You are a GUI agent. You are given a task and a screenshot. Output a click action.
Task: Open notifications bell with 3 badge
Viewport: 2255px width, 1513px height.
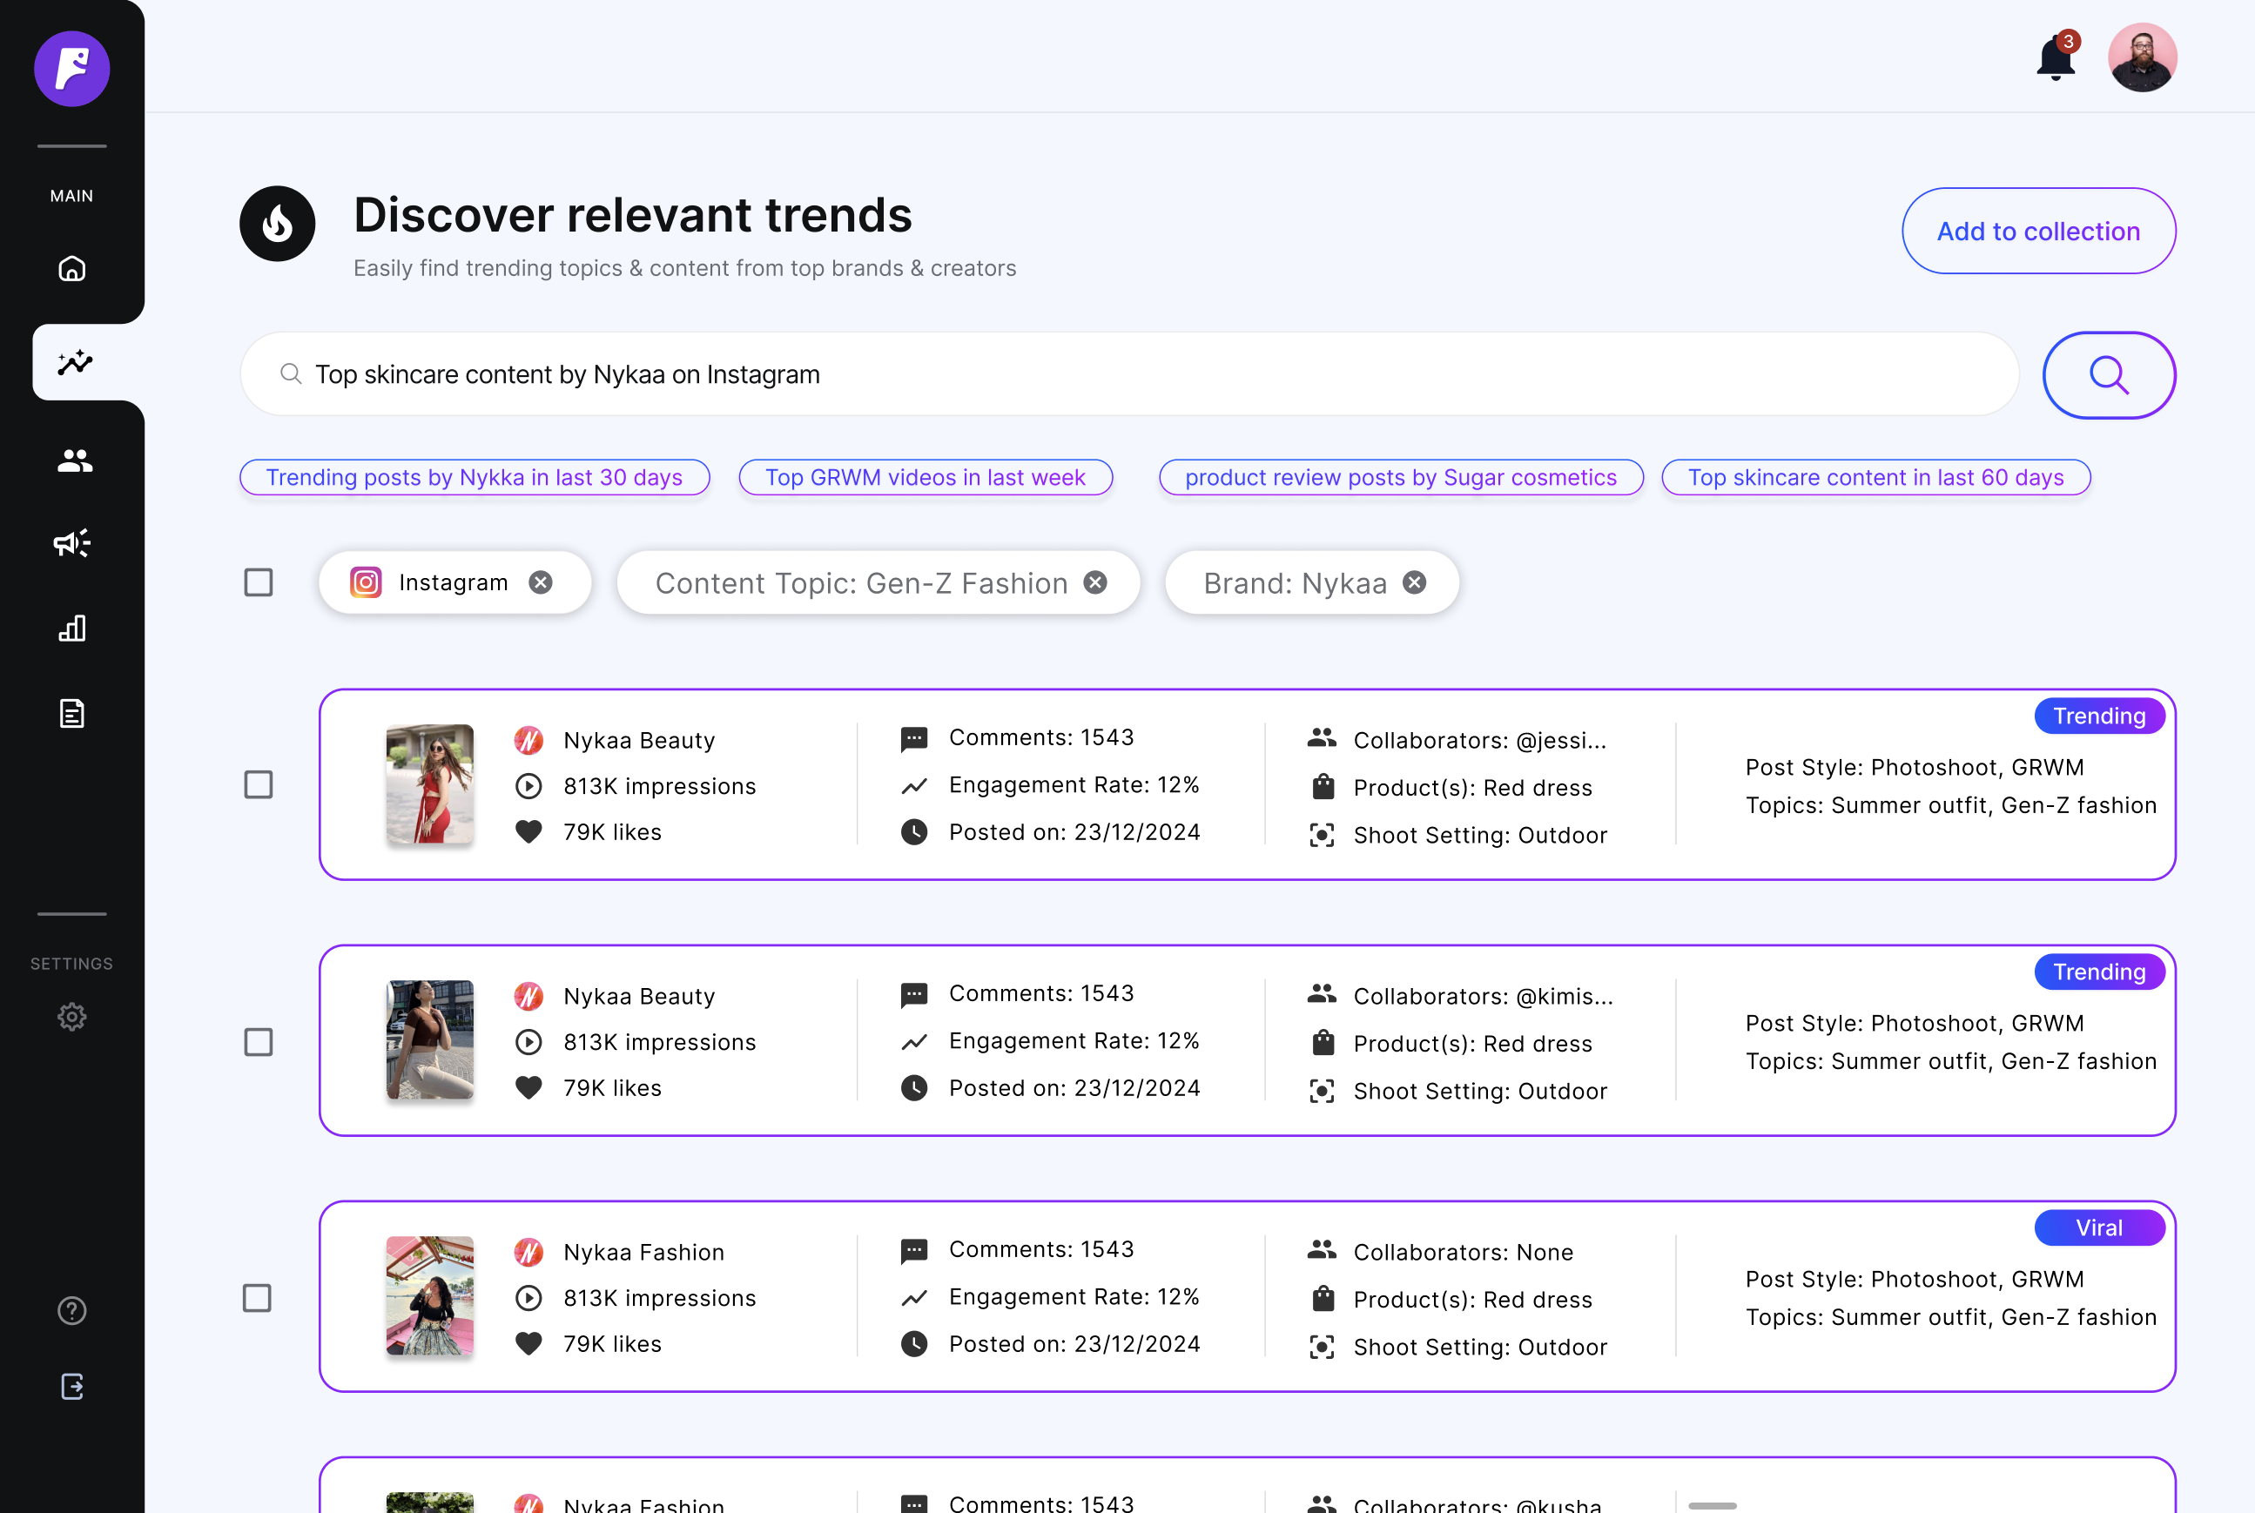click(x=2056, y=57)
